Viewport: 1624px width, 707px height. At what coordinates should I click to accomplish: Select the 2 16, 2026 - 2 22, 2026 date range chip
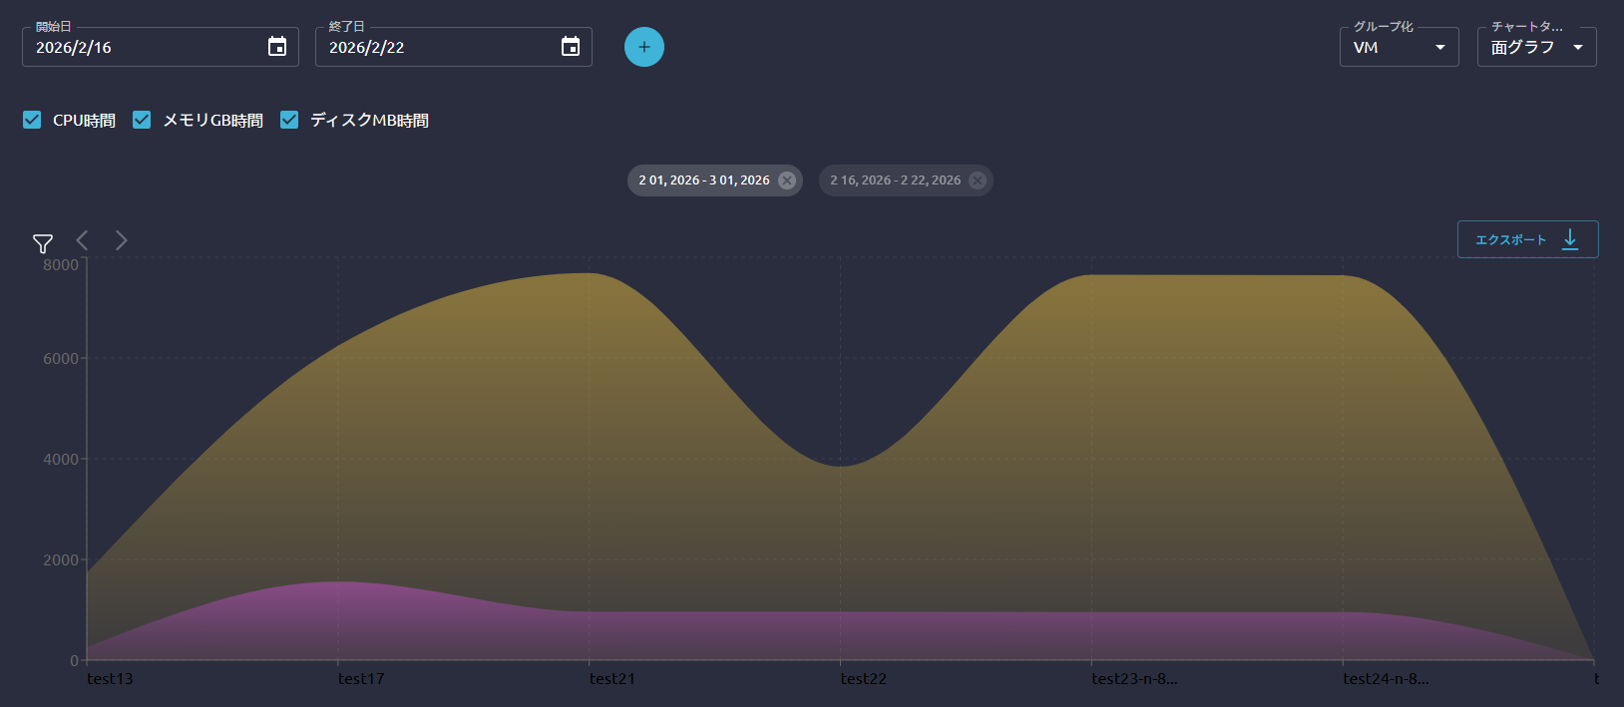(895, 180)
